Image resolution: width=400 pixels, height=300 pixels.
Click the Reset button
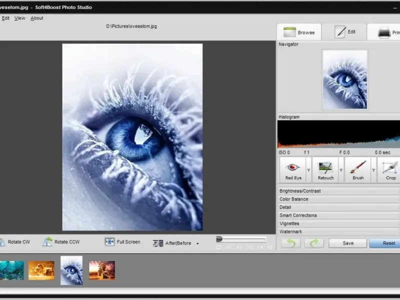pos(385,243)
